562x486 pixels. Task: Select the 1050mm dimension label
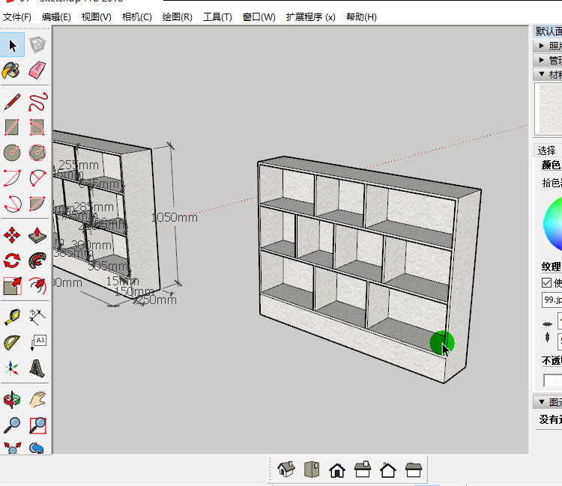tap(175, 217)
